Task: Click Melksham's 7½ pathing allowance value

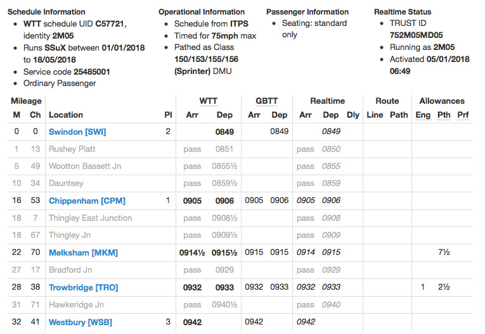Action: click(444, 252)
